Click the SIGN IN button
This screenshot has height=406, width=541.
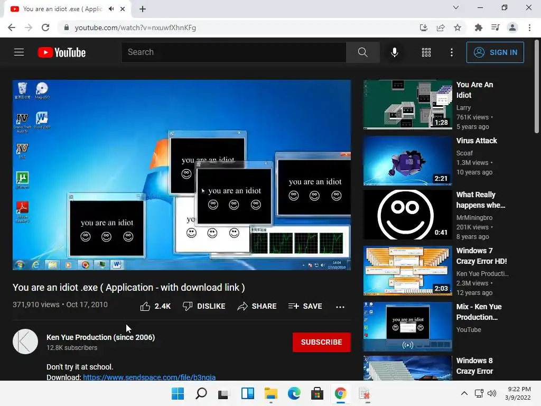click(495, 52)
